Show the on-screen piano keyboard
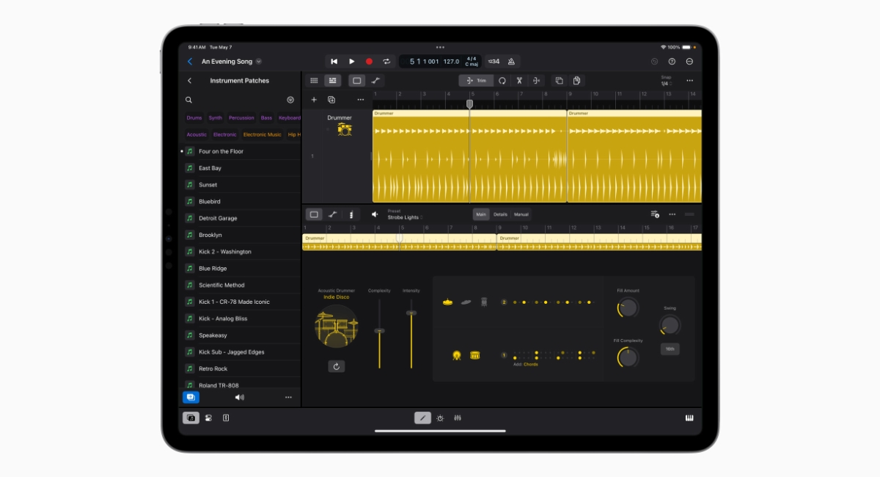880x477 pixels. (x=689, y=417)
